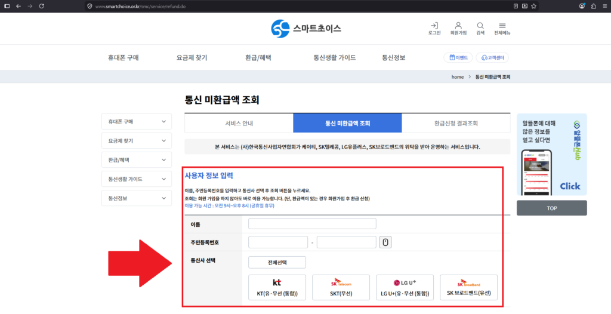Open the 전체메뉴 icon
611x314 pixels.
pyautogui.click(x=502, y=29)
